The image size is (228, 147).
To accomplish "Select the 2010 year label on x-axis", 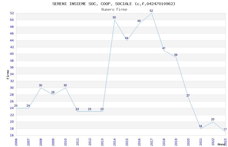I will (x=65, y=142).
